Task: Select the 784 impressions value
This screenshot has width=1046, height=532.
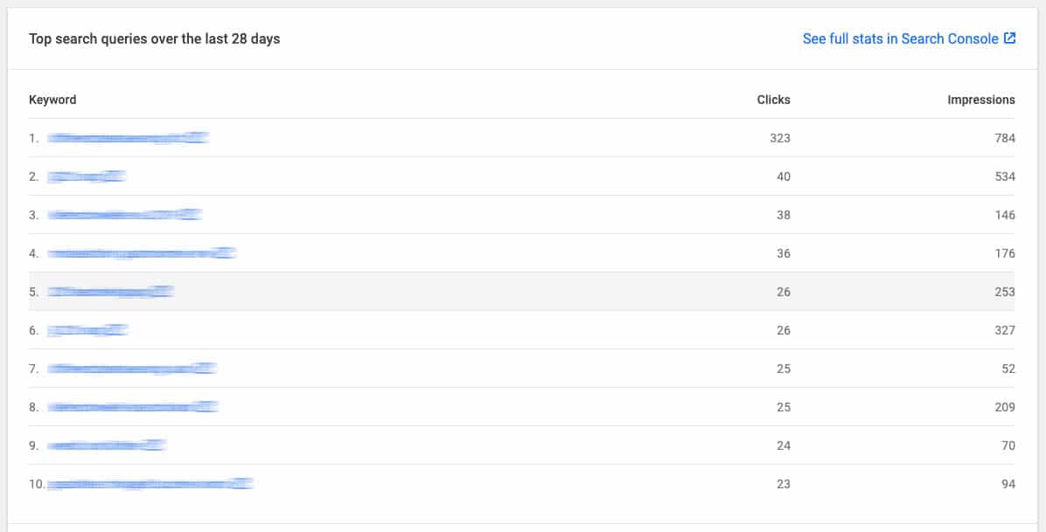Action: coord(1005,138)
